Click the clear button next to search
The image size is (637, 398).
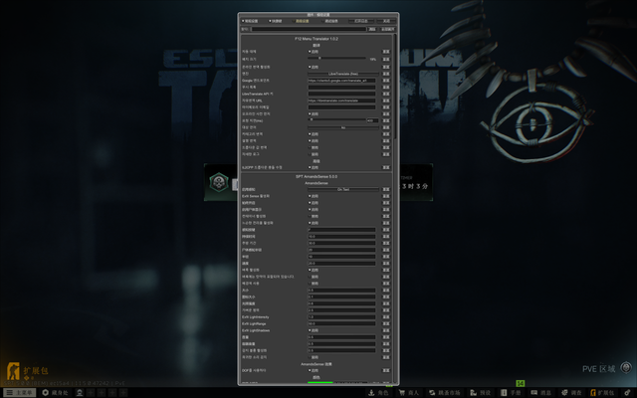pyautogui.click(x=372, y=29)
